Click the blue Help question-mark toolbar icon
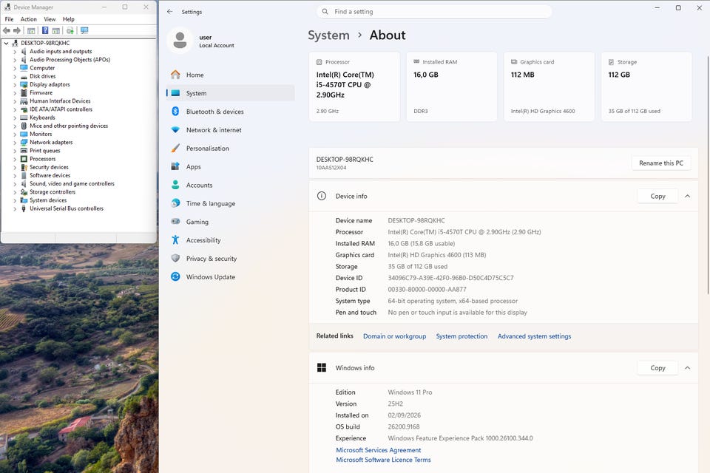Screen dimensions: 710x473 (45, 30)
